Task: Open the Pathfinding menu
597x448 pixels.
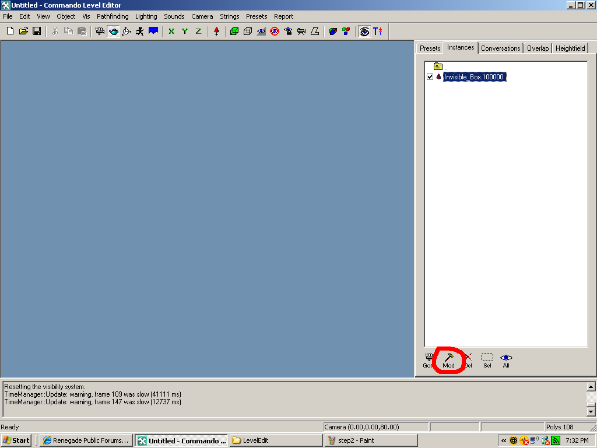Action: coord(113,16)
